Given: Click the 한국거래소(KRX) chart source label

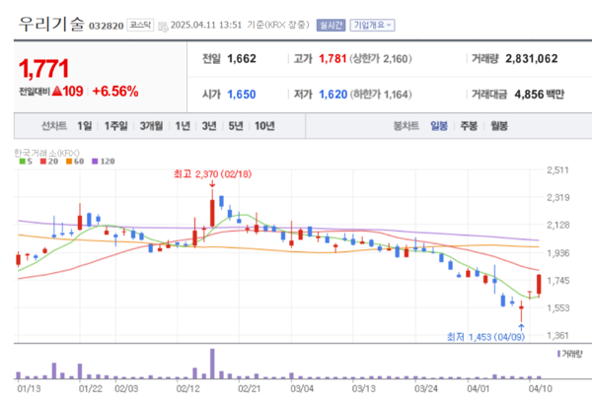Looking at the screenshot, I should click(x=46, y=153).
